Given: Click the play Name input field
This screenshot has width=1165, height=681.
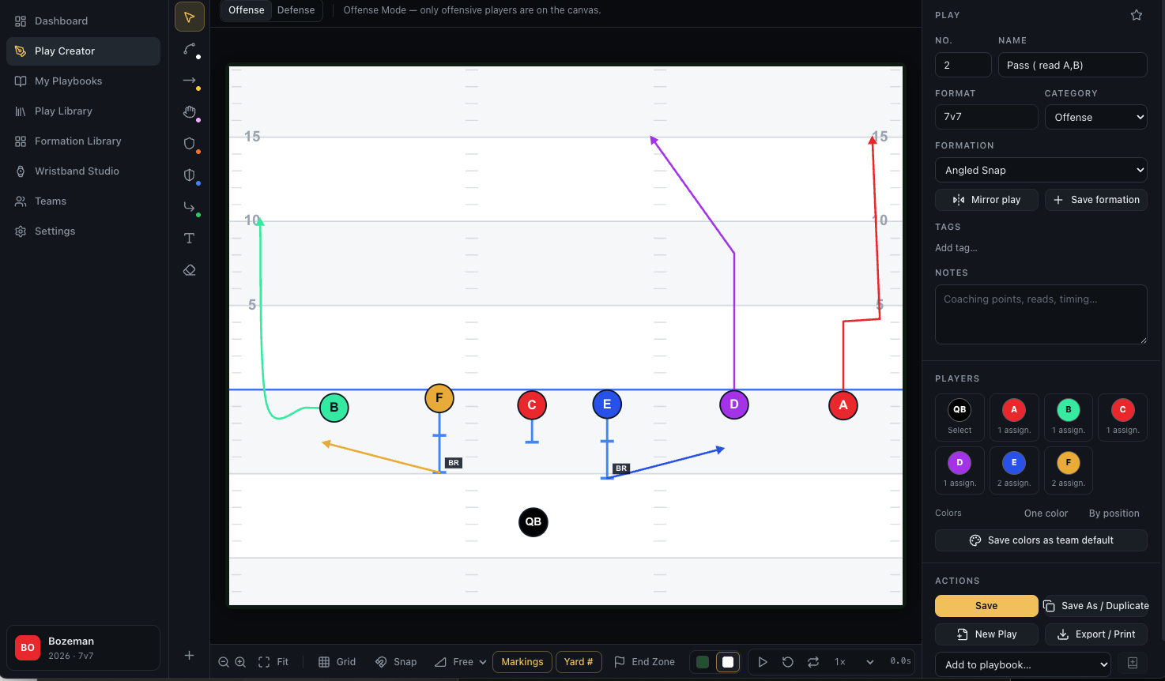Looking at the screenshot, I should coord(1073,65).
